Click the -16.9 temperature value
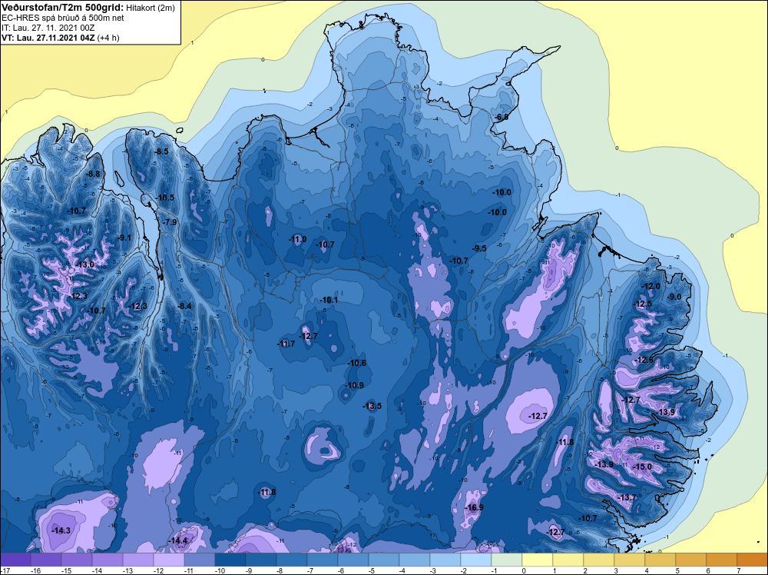The height and width of the screenshot is (575, 768). [474, 507]
